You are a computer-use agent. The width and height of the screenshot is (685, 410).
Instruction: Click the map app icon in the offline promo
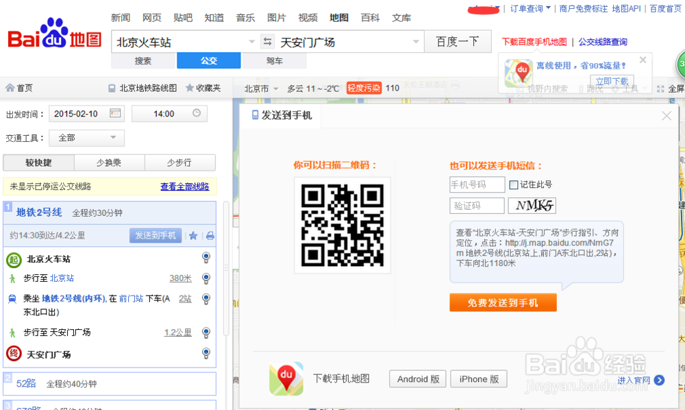point(518,73)
